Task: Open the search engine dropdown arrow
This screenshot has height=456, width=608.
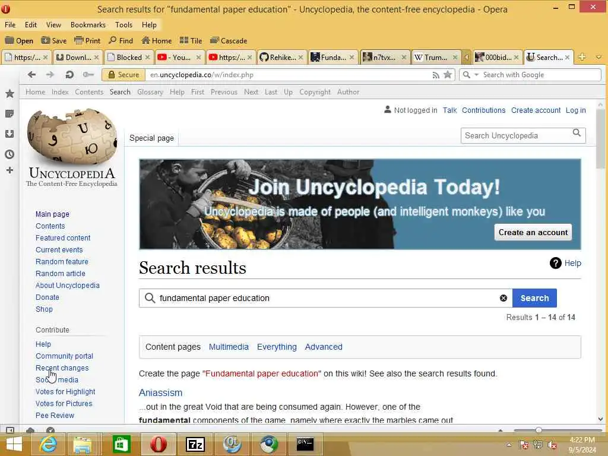Action: click(x=477, y=75)
